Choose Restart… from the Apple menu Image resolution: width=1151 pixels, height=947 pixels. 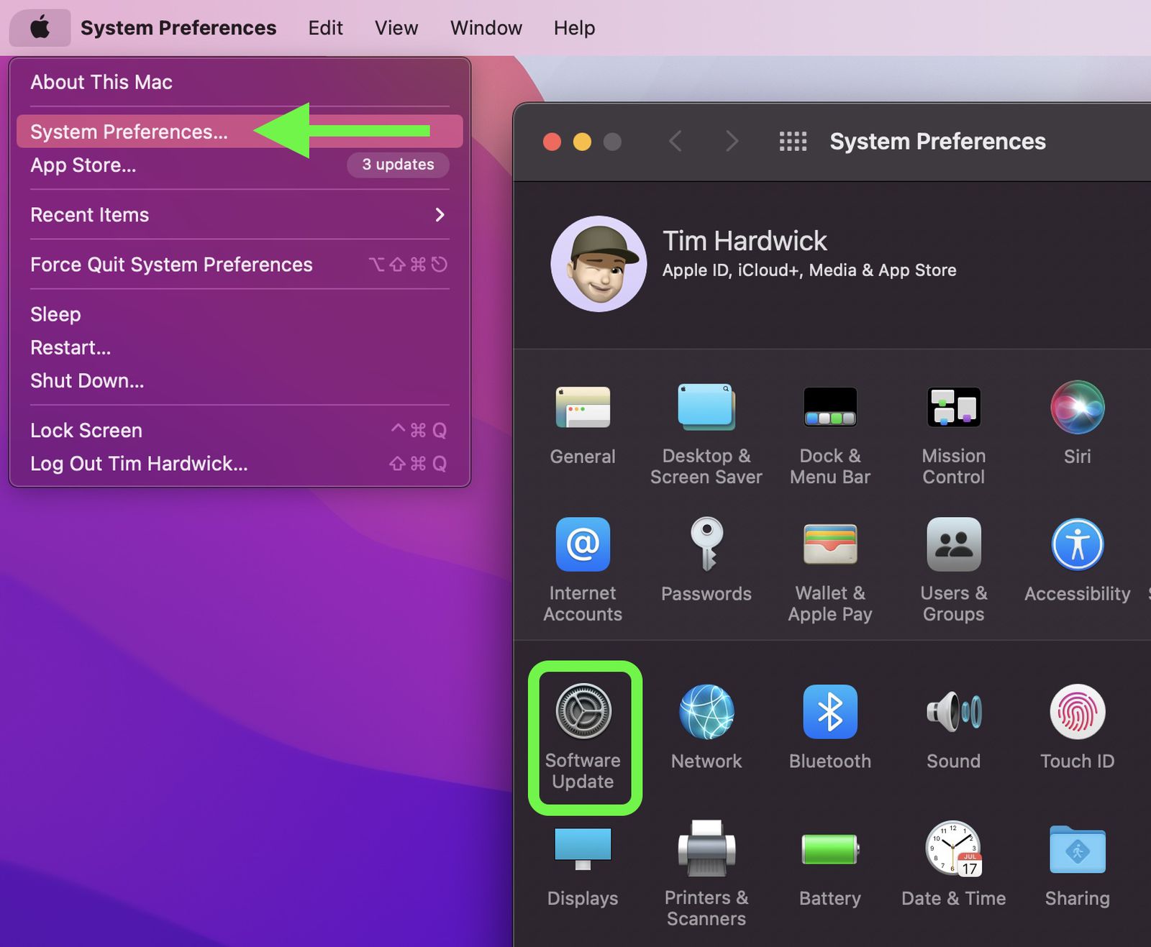[x=239, y=347]
